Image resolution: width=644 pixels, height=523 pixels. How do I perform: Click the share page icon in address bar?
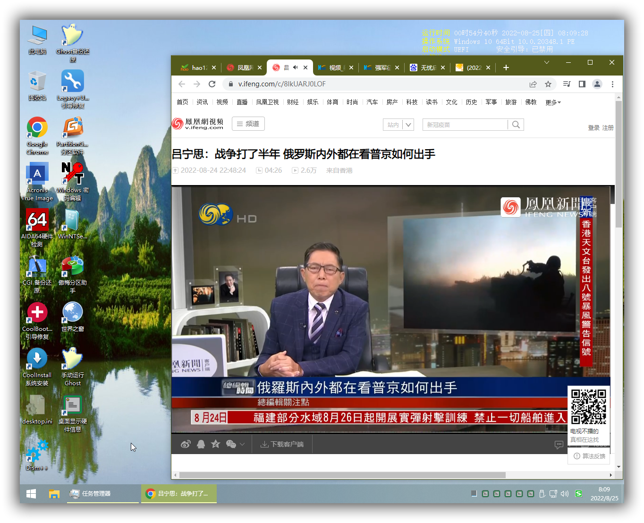(533, 84)
